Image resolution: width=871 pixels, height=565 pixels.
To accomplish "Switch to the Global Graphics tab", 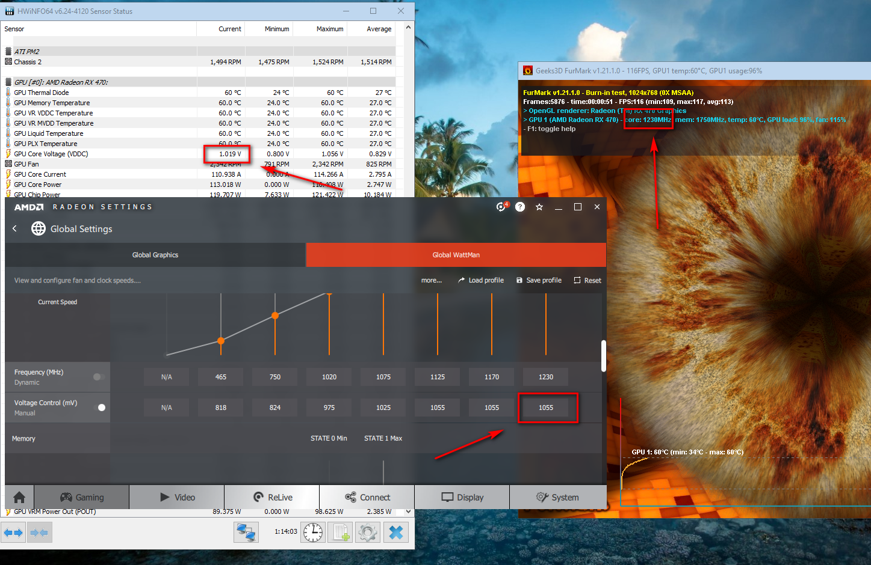I will coord(155,255).
